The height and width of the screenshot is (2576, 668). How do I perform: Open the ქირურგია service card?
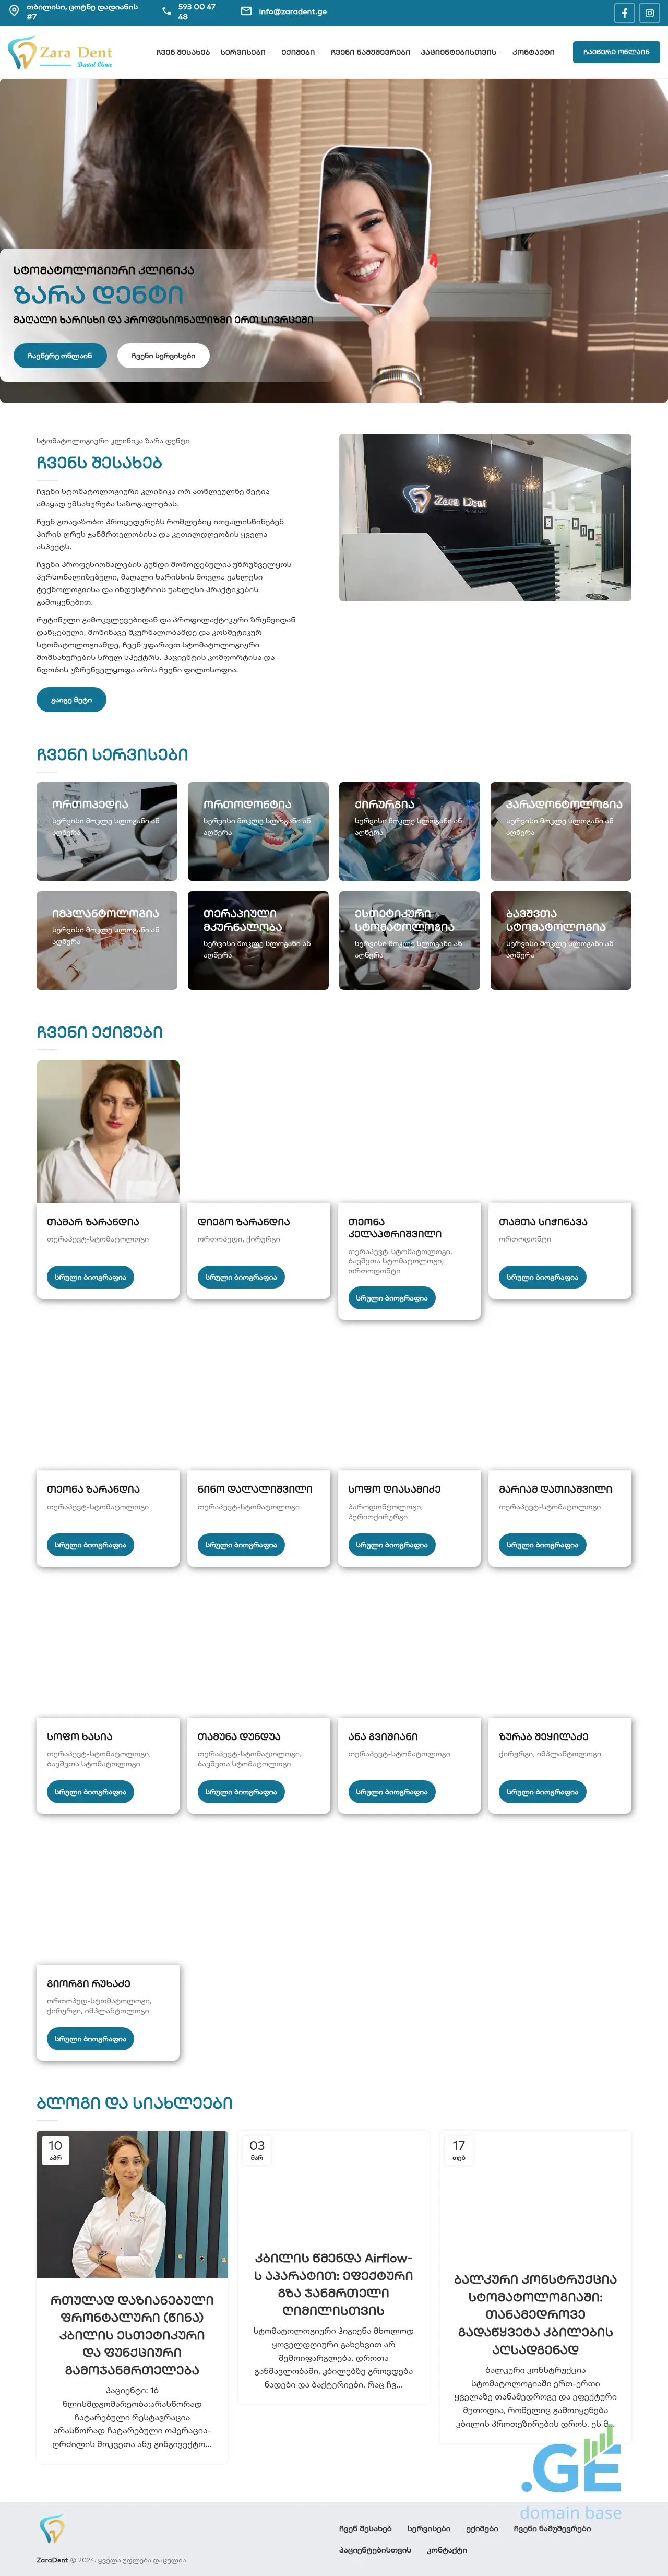point(409,831)
